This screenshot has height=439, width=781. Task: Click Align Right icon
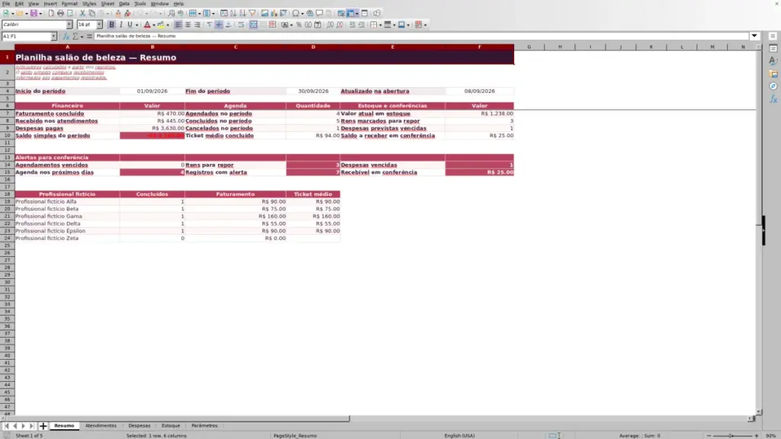point(198,25)
